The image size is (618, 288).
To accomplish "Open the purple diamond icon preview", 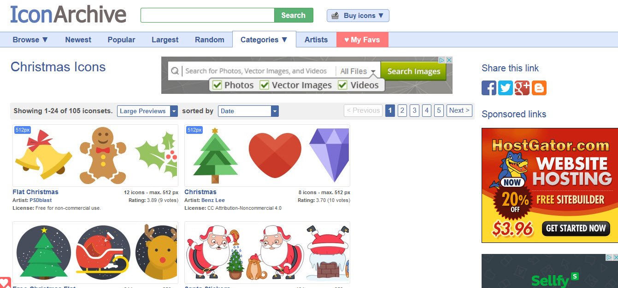I will (x=330, y=156).
